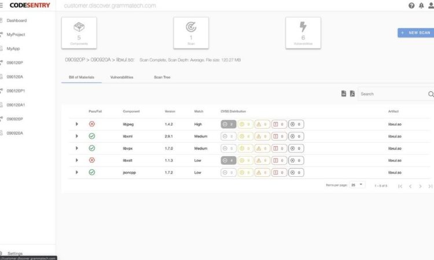Expand the libxml row

click(76, 136)
